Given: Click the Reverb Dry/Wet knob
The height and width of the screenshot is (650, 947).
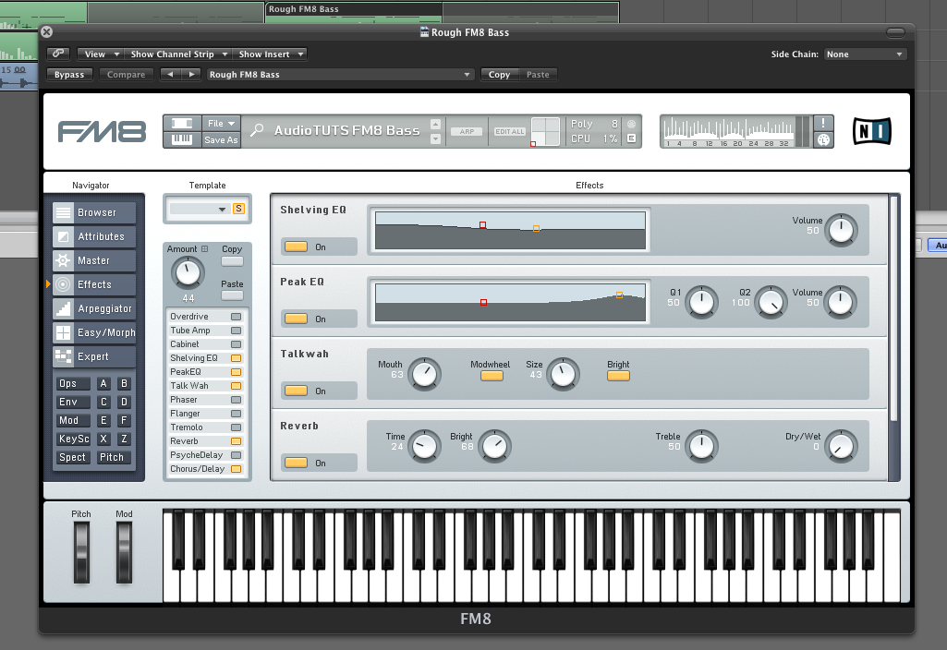Looking at the screenshot, I should coord(841,447).
